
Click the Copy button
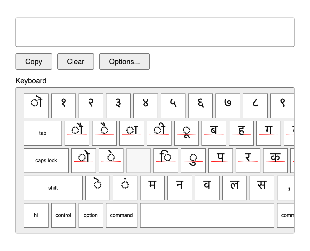tap(34, 61)
